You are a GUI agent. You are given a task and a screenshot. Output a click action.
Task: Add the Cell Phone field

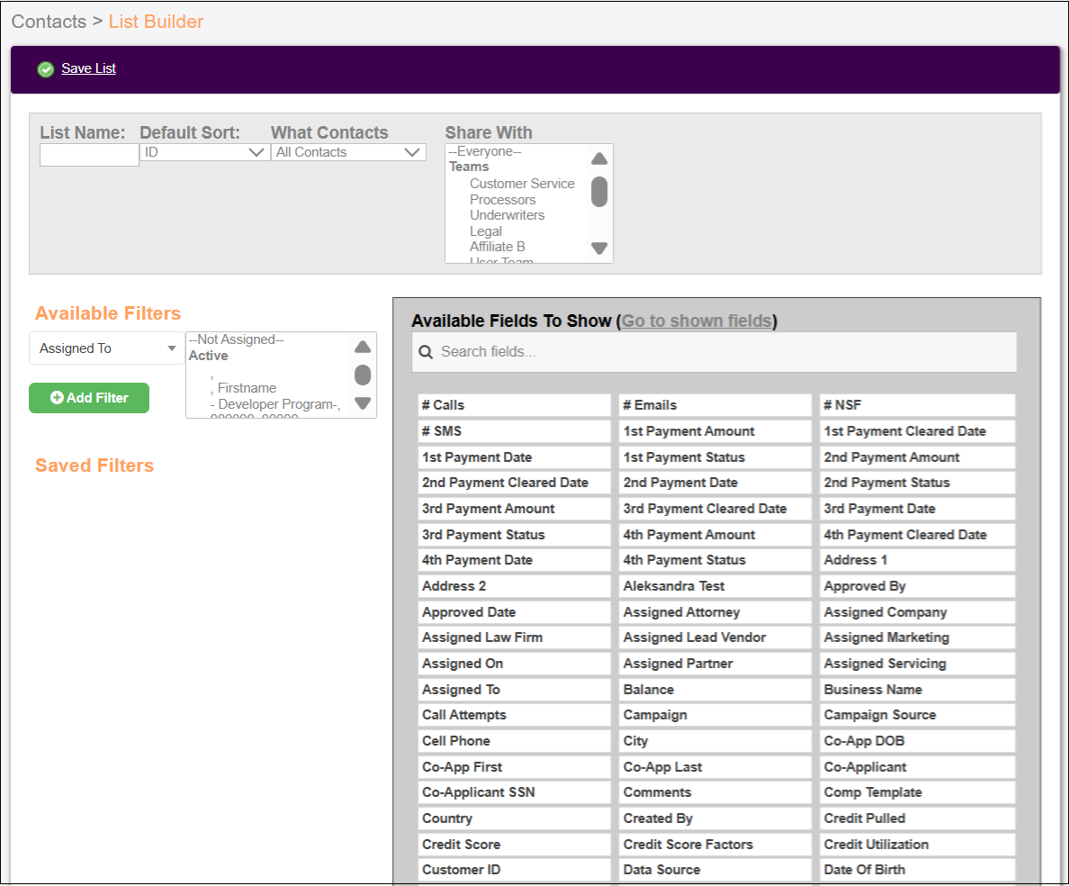(x=514, y=741)
